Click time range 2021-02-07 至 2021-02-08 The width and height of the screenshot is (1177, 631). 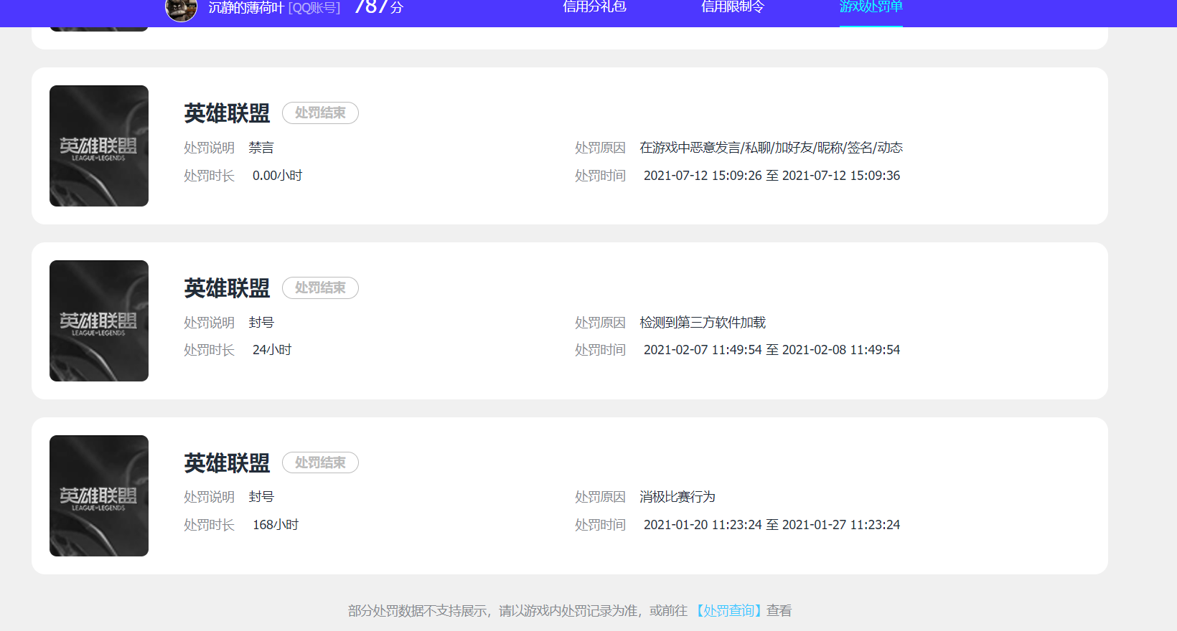click(x=772, y=350)
